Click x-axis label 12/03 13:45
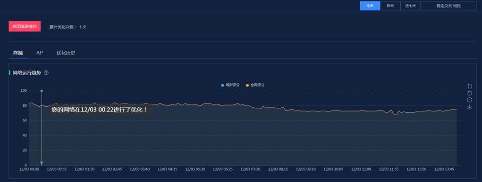 (x=444, y=169)
